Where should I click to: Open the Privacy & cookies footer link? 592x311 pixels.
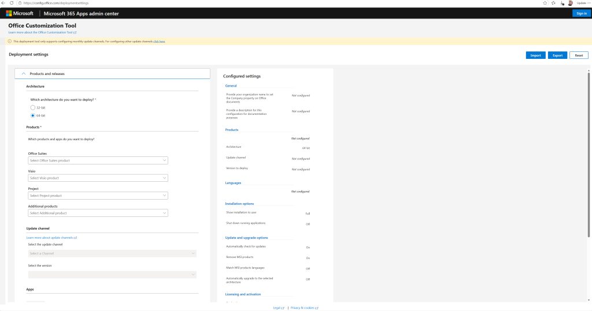(x=304, y=308)
